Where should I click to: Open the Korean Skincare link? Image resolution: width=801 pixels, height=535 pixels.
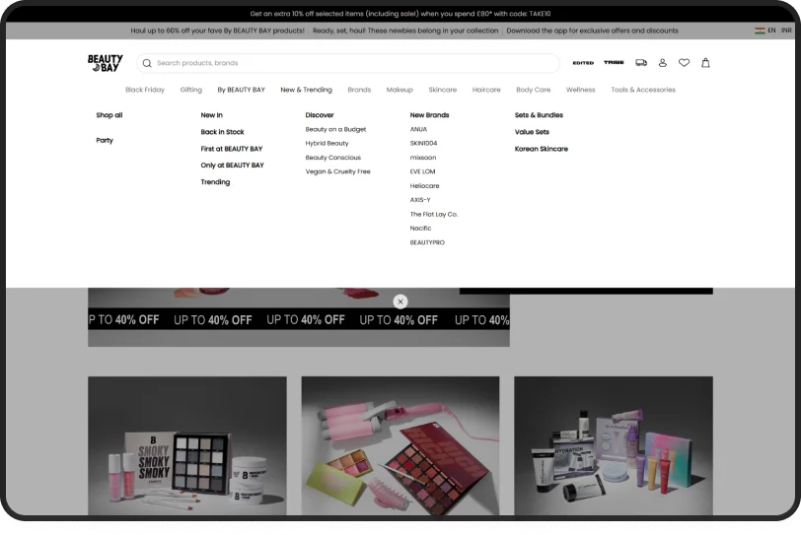[541, 149]
